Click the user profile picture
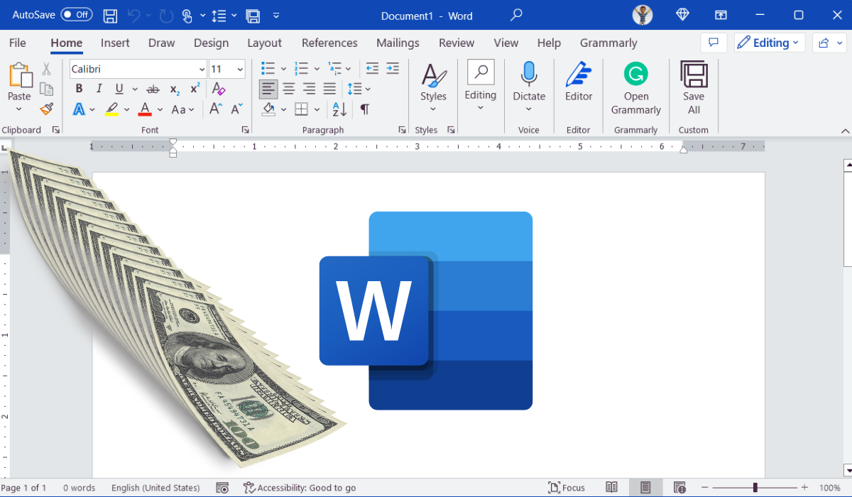 (642, 15)
